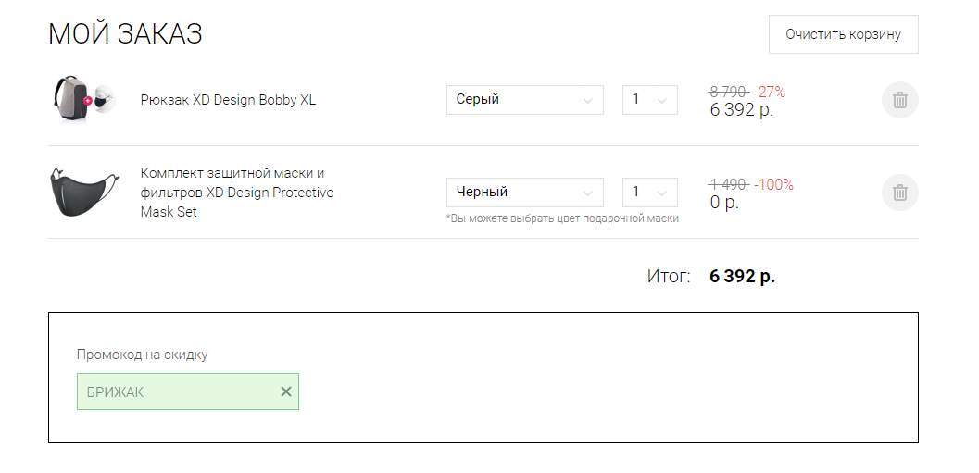The width and height of the screenshot is (979, 473).
Task: Open the mask and filters set product link
Action: [x=236, y=193]
